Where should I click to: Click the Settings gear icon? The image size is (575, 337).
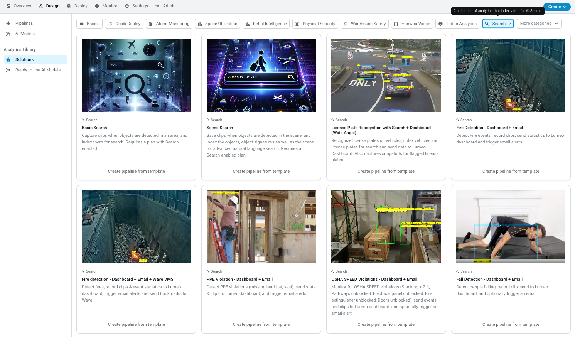click(x=127, y=6)
